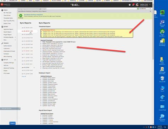Open Network desktop icon
The height and width of the screenshot is (129, 168).
pyautogui.click(x=162, y=98)
